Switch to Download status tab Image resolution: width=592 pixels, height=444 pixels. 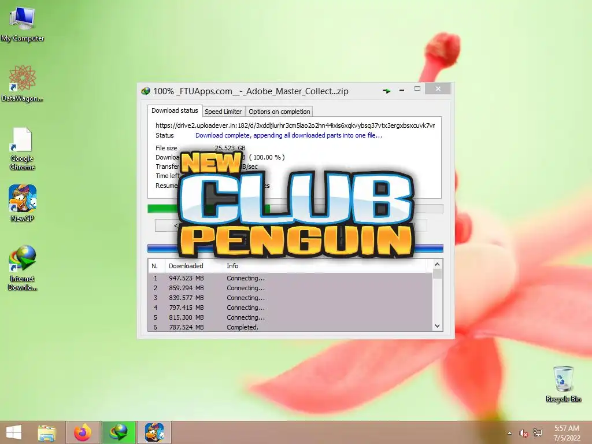pyautogui.click(x=175, y=110)
